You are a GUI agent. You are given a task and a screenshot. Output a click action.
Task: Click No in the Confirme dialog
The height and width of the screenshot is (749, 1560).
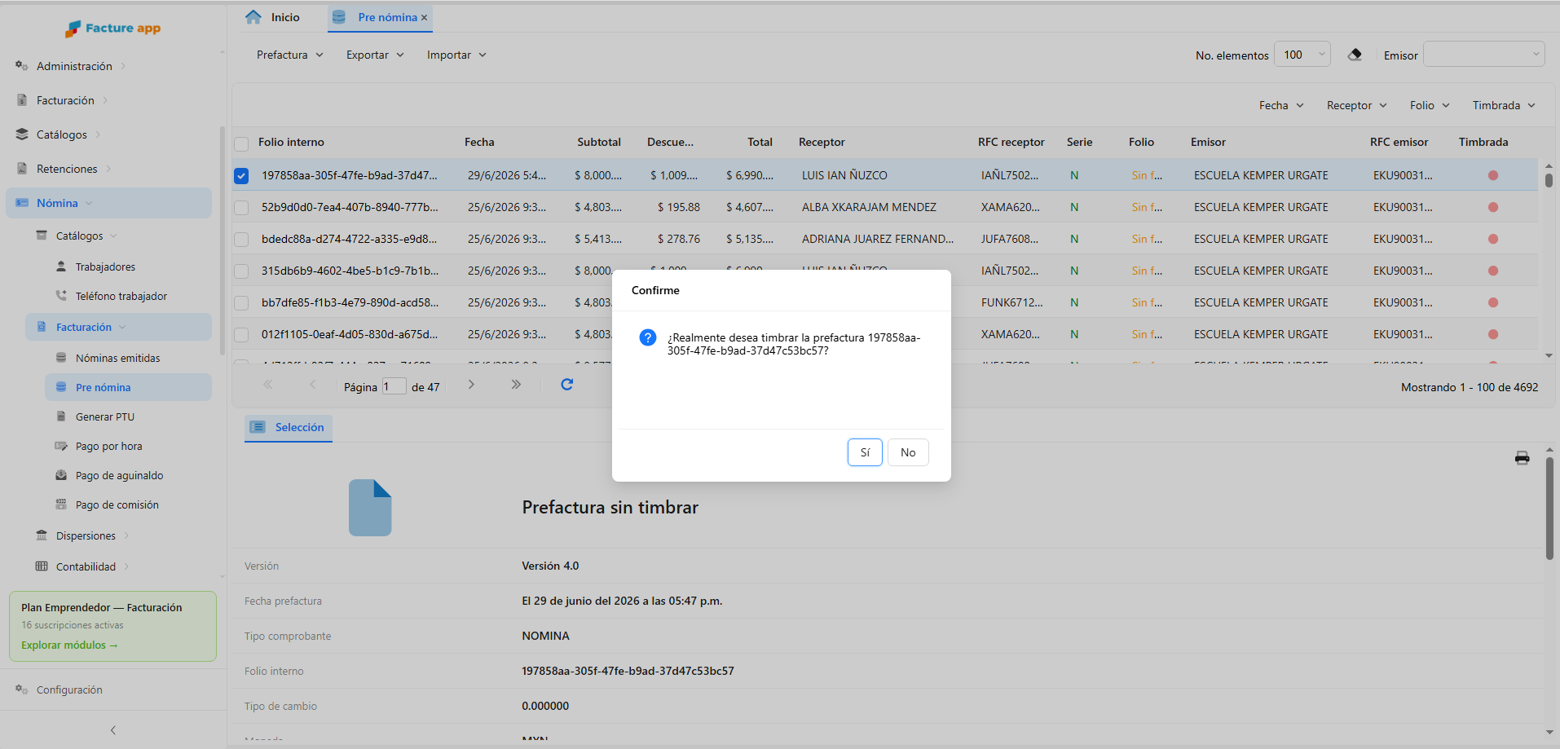908,452
